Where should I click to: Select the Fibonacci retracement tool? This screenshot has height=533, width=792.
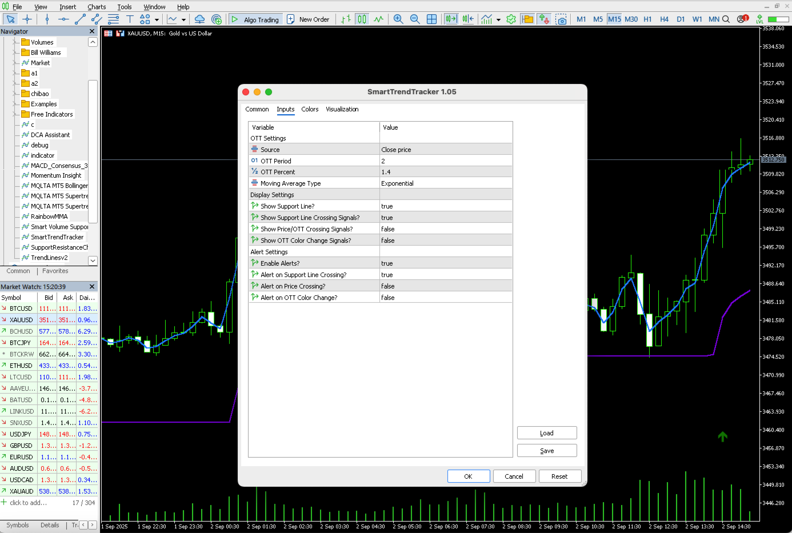[x=113, y=19]
